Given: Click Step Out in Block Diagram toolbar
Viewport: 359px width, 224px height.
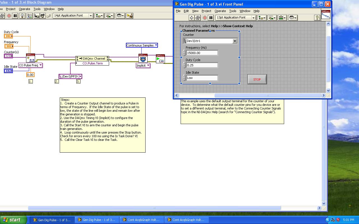Looking at the screenshot, I should pyautogui.click(x=49, y=16).
